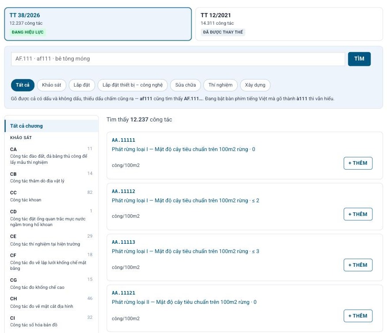Open chapter CE thí nghiệm tại hiện trường
Screen dimensions: 387x333
click(51, 240)
